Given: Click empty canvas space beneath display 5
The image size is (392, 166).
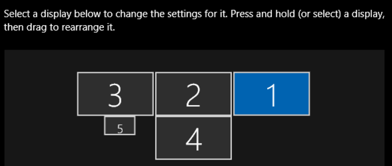Looking at the screenshot, I should coord(120,150).
